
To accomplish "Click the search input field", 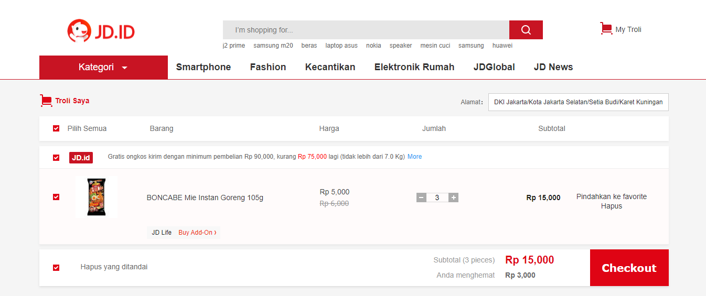I will point(366,30).
